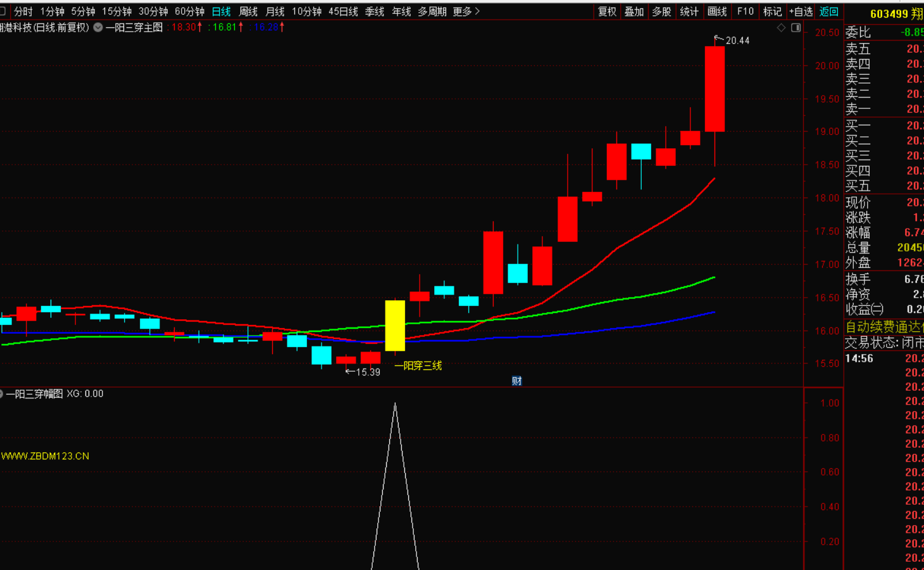
Task: Select the 60分钟 timeframe
Action: pyautogui.click(x=189, y=11)
